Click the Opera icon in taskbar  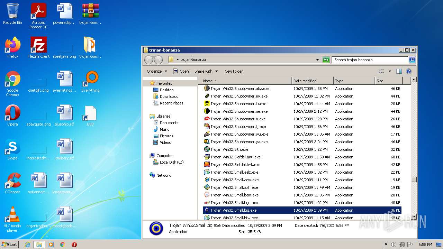click(x=74, y=245)
